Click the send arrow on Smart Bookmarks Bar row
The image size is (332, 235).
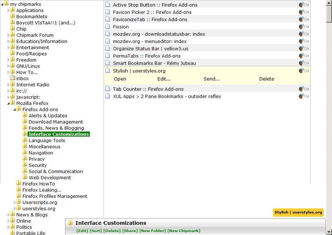point(307,63)
